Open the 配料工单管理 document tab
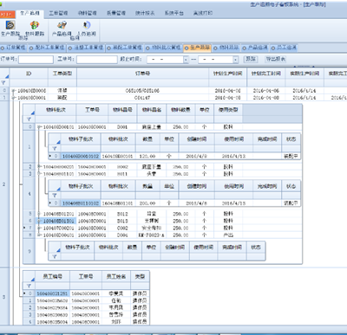The image size is (347, 335). click(47, 48)
